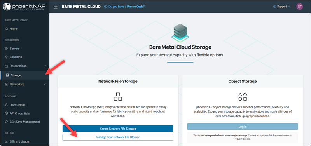
Task: Click the Bare Metal Cloud Storage title
Action: [x=180, y=47]
